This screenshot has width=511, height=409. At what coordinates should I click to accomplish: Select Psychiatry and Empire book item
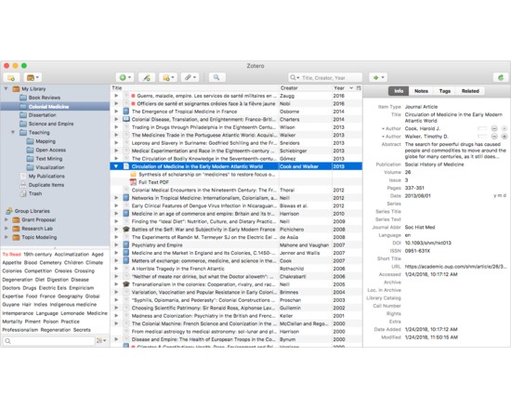click(x=236, y=245)
